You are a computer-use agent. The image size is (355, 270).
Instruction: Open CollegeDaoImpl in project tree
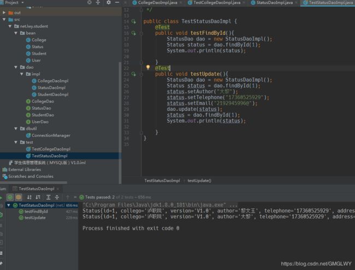point(53,81)
